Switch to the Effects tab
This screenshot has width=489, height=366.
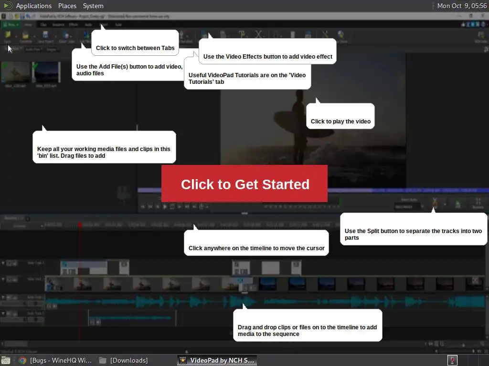[73, 25]
